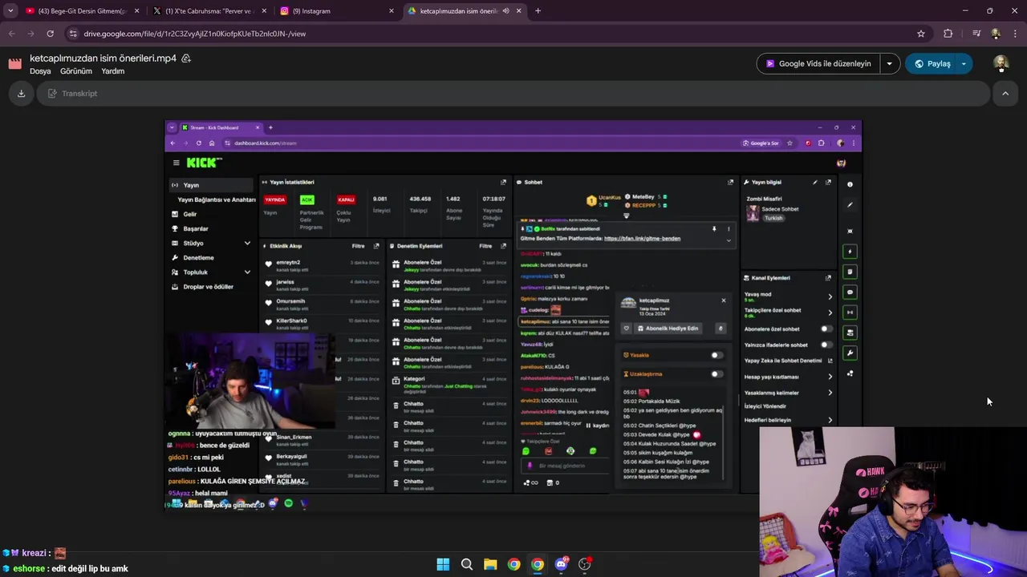Click Google Vids ile düzenleyin button

818,63
